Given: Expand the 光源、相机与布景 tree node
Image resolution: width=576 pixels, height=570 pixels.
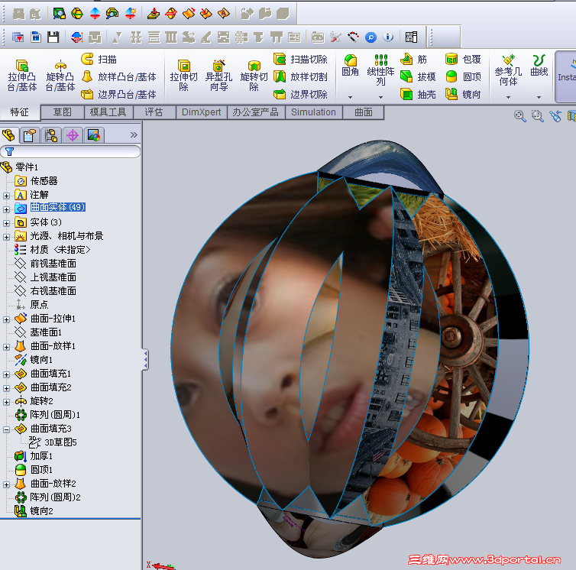Looking at the screenshot, I should click(x=6, y=237).
